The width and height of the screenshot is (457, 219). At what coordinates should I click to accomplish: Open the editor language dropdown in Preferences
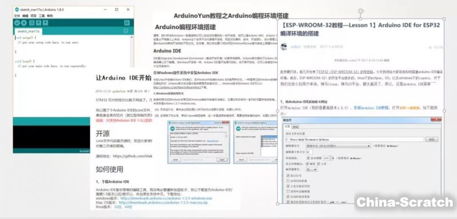pos(338,145)
